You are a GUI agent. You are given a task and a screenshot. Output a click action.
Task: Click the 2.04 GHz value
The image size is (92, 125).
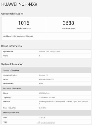click(43, 108)
